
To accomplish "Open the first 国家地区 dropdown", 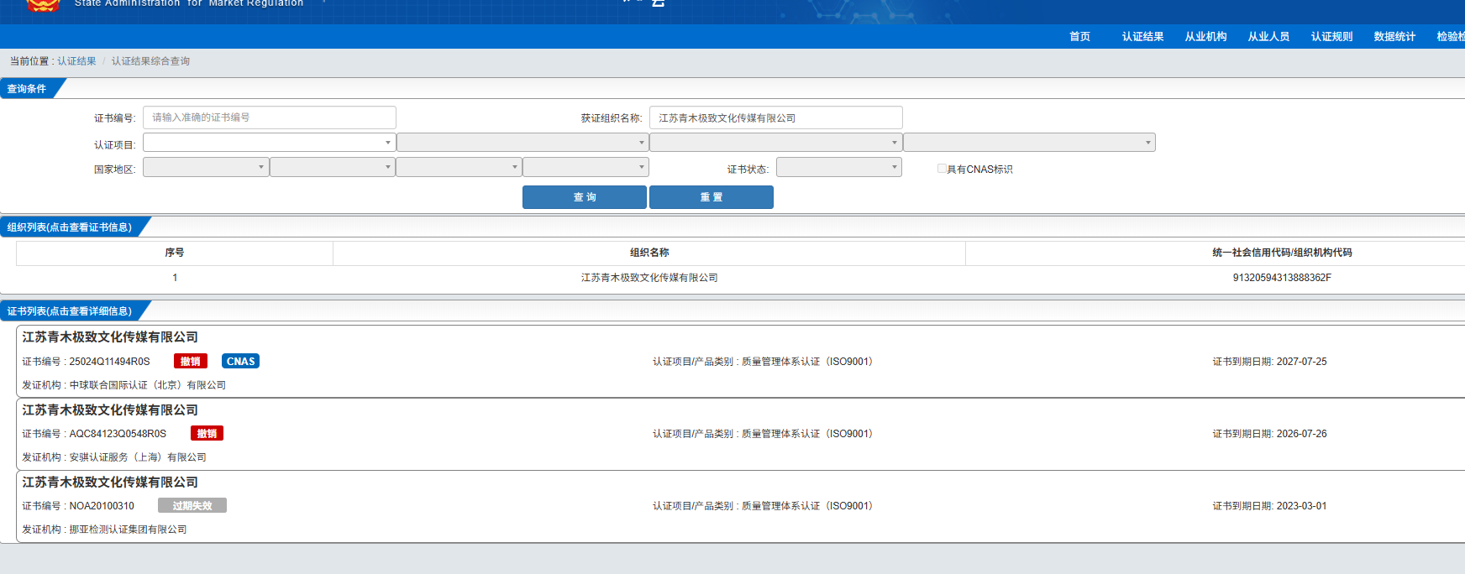I will coord(206,167).
